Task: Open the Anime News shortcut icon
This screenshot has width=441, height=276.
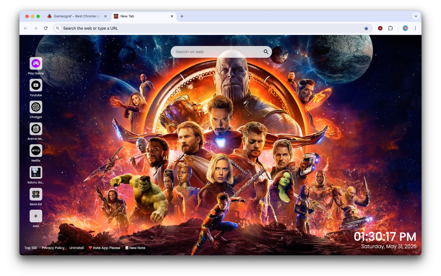Action: click(36, 129)
